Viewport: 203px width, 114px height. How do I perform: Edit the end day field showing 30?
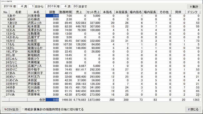[x=75, y=6]
